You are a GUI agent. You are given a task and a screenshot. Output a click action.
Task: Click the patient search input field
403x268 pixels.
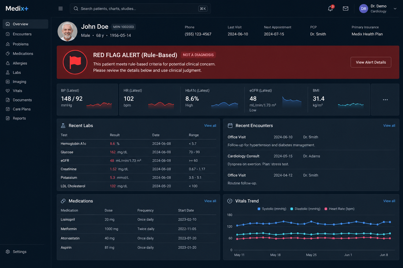pos(140,9)
